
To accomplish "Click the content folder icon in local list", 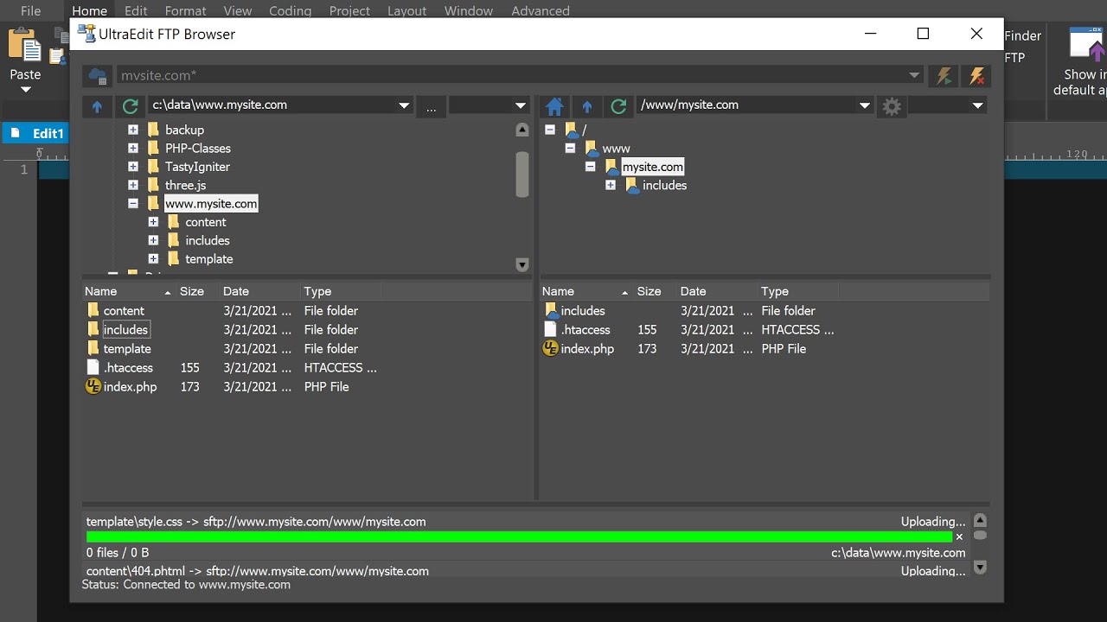I will [93, 311].
